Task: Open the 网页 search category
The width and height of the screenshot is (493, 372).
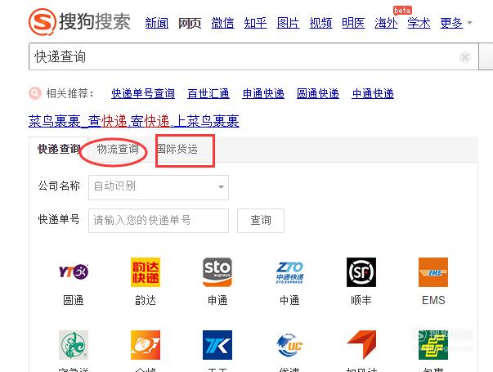Action: [x=190, y=23]
